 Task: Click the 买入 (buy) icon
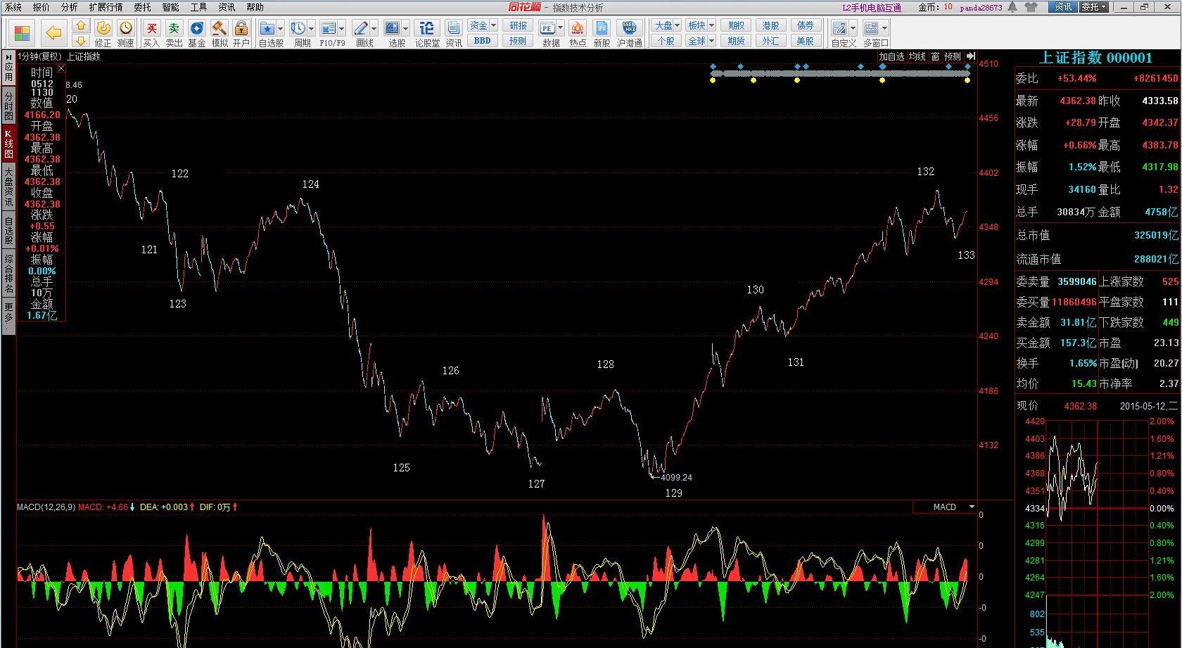151,29
